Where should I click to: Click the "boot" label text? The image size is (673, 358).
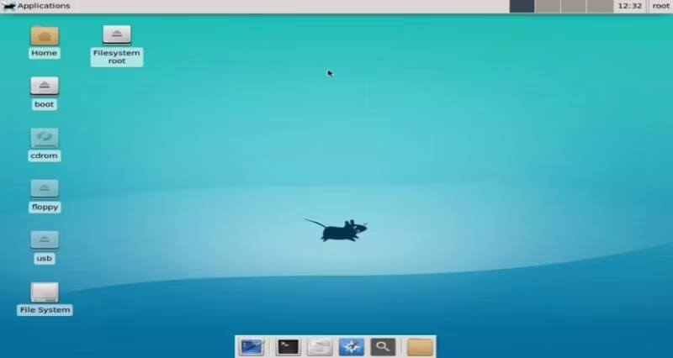click(45, 104)
